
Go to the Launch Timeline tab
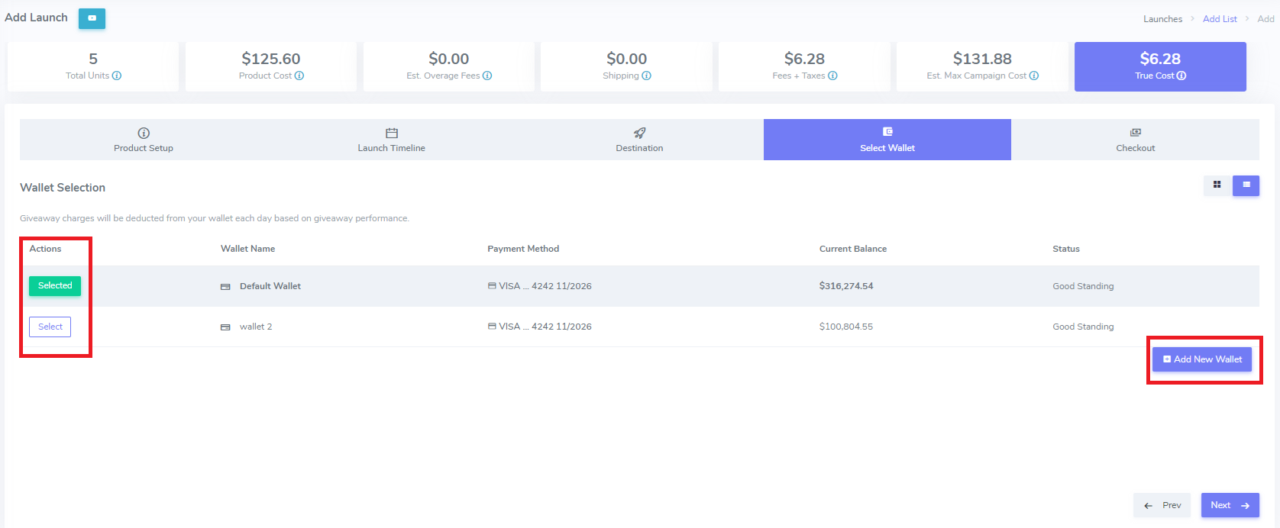[391, 140]
